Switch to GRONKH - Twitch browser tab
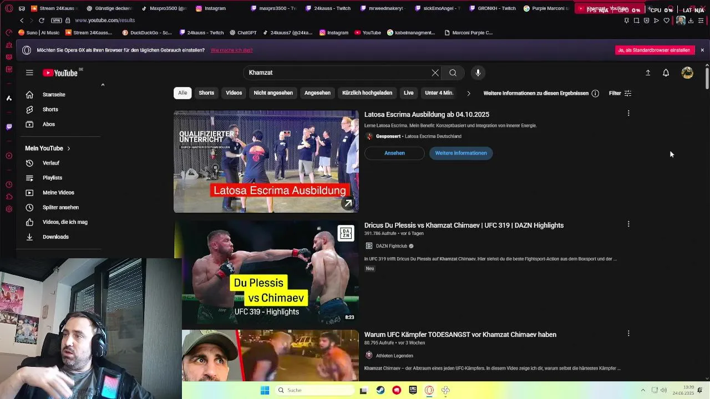Image resolution: width=710 pixels, height=399 pixels. pyautogui.click(x=492, y=8)
